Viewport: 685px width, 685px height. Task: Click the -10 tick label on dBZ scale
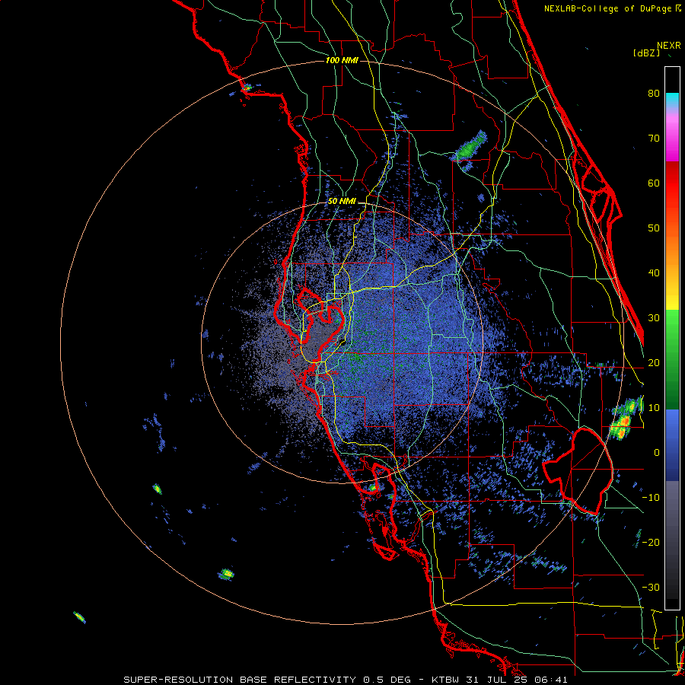[651, 498]
